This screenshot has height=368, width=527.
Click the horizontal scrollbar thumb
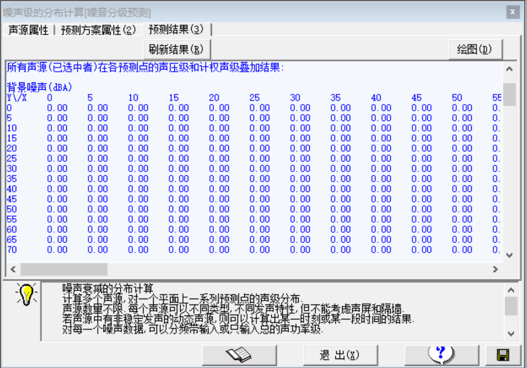click(x=64, y=269)
